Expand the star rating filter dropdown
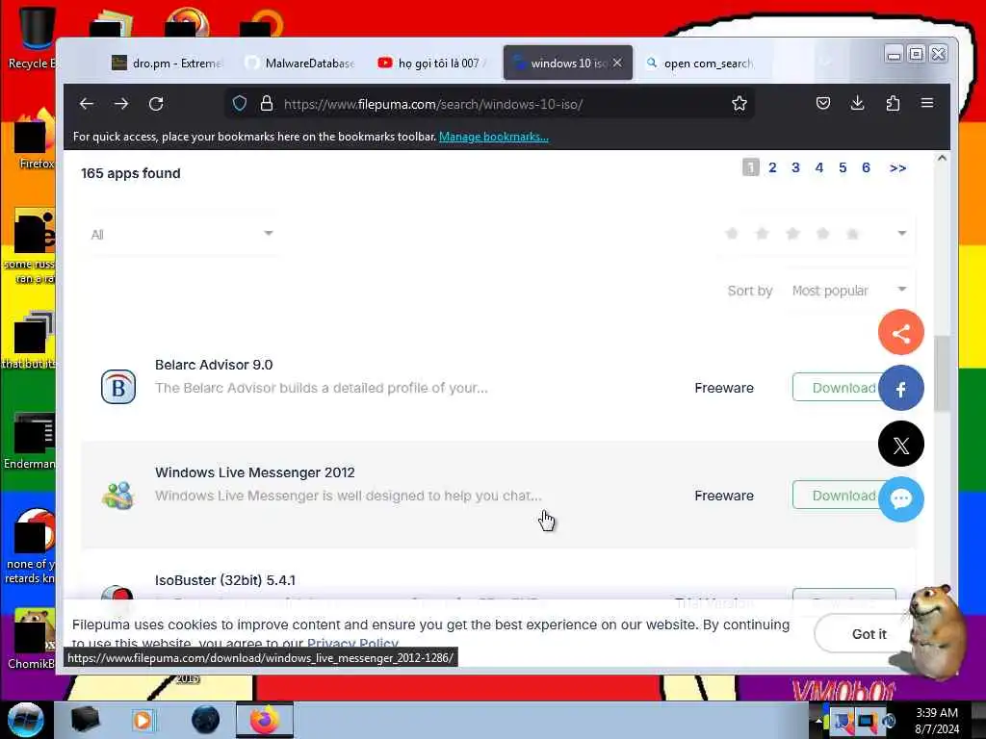Screen dimensions: 986x739 coord(815,235)
